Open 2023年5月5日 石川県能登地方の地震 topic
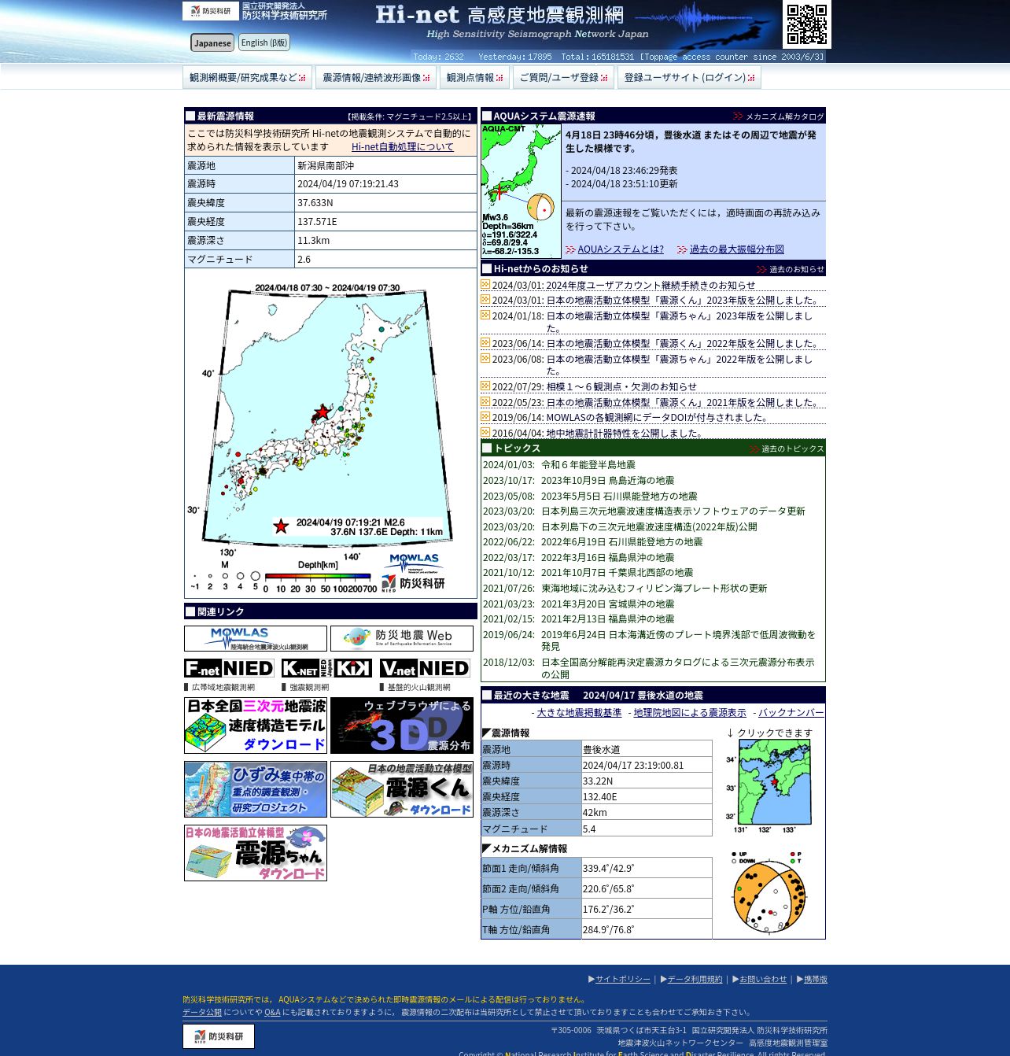This screenshot has height=1056, width=1010. 619,496
